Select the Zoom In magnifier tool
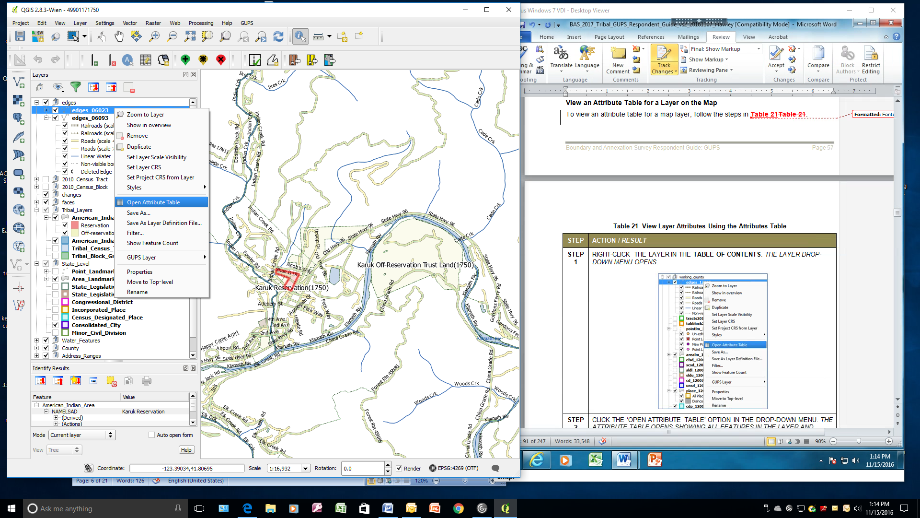Viewport: 920px width, 518px height. pyautogui.click(x=154, y=36)
